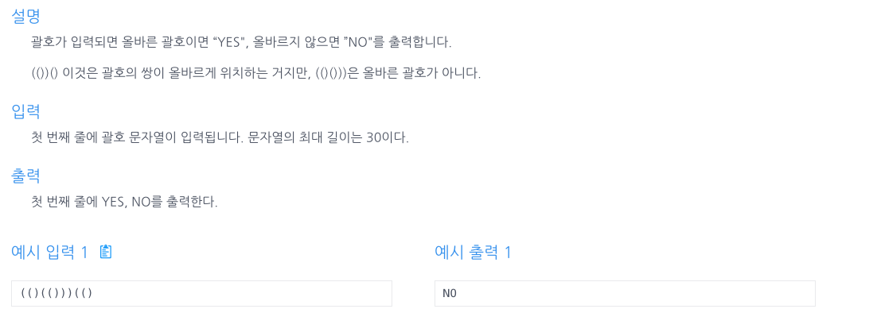Click inside the 예시 입력 1 sample box
877x336 pixels.
(201, 294)
